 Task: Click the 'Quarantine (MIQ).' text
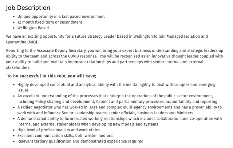(x=22, y=42)
